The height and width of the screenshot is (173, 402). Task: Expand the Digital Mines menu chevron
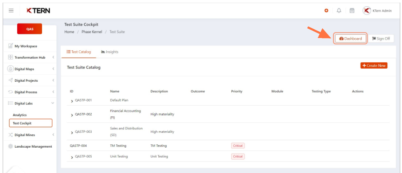(x=53, y=135)
